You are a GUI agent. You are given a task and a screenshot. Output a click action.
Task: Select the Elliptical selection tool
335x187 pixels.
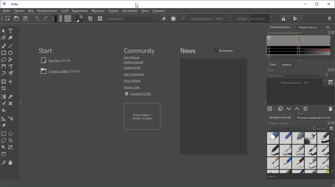[x=10, y=134]
